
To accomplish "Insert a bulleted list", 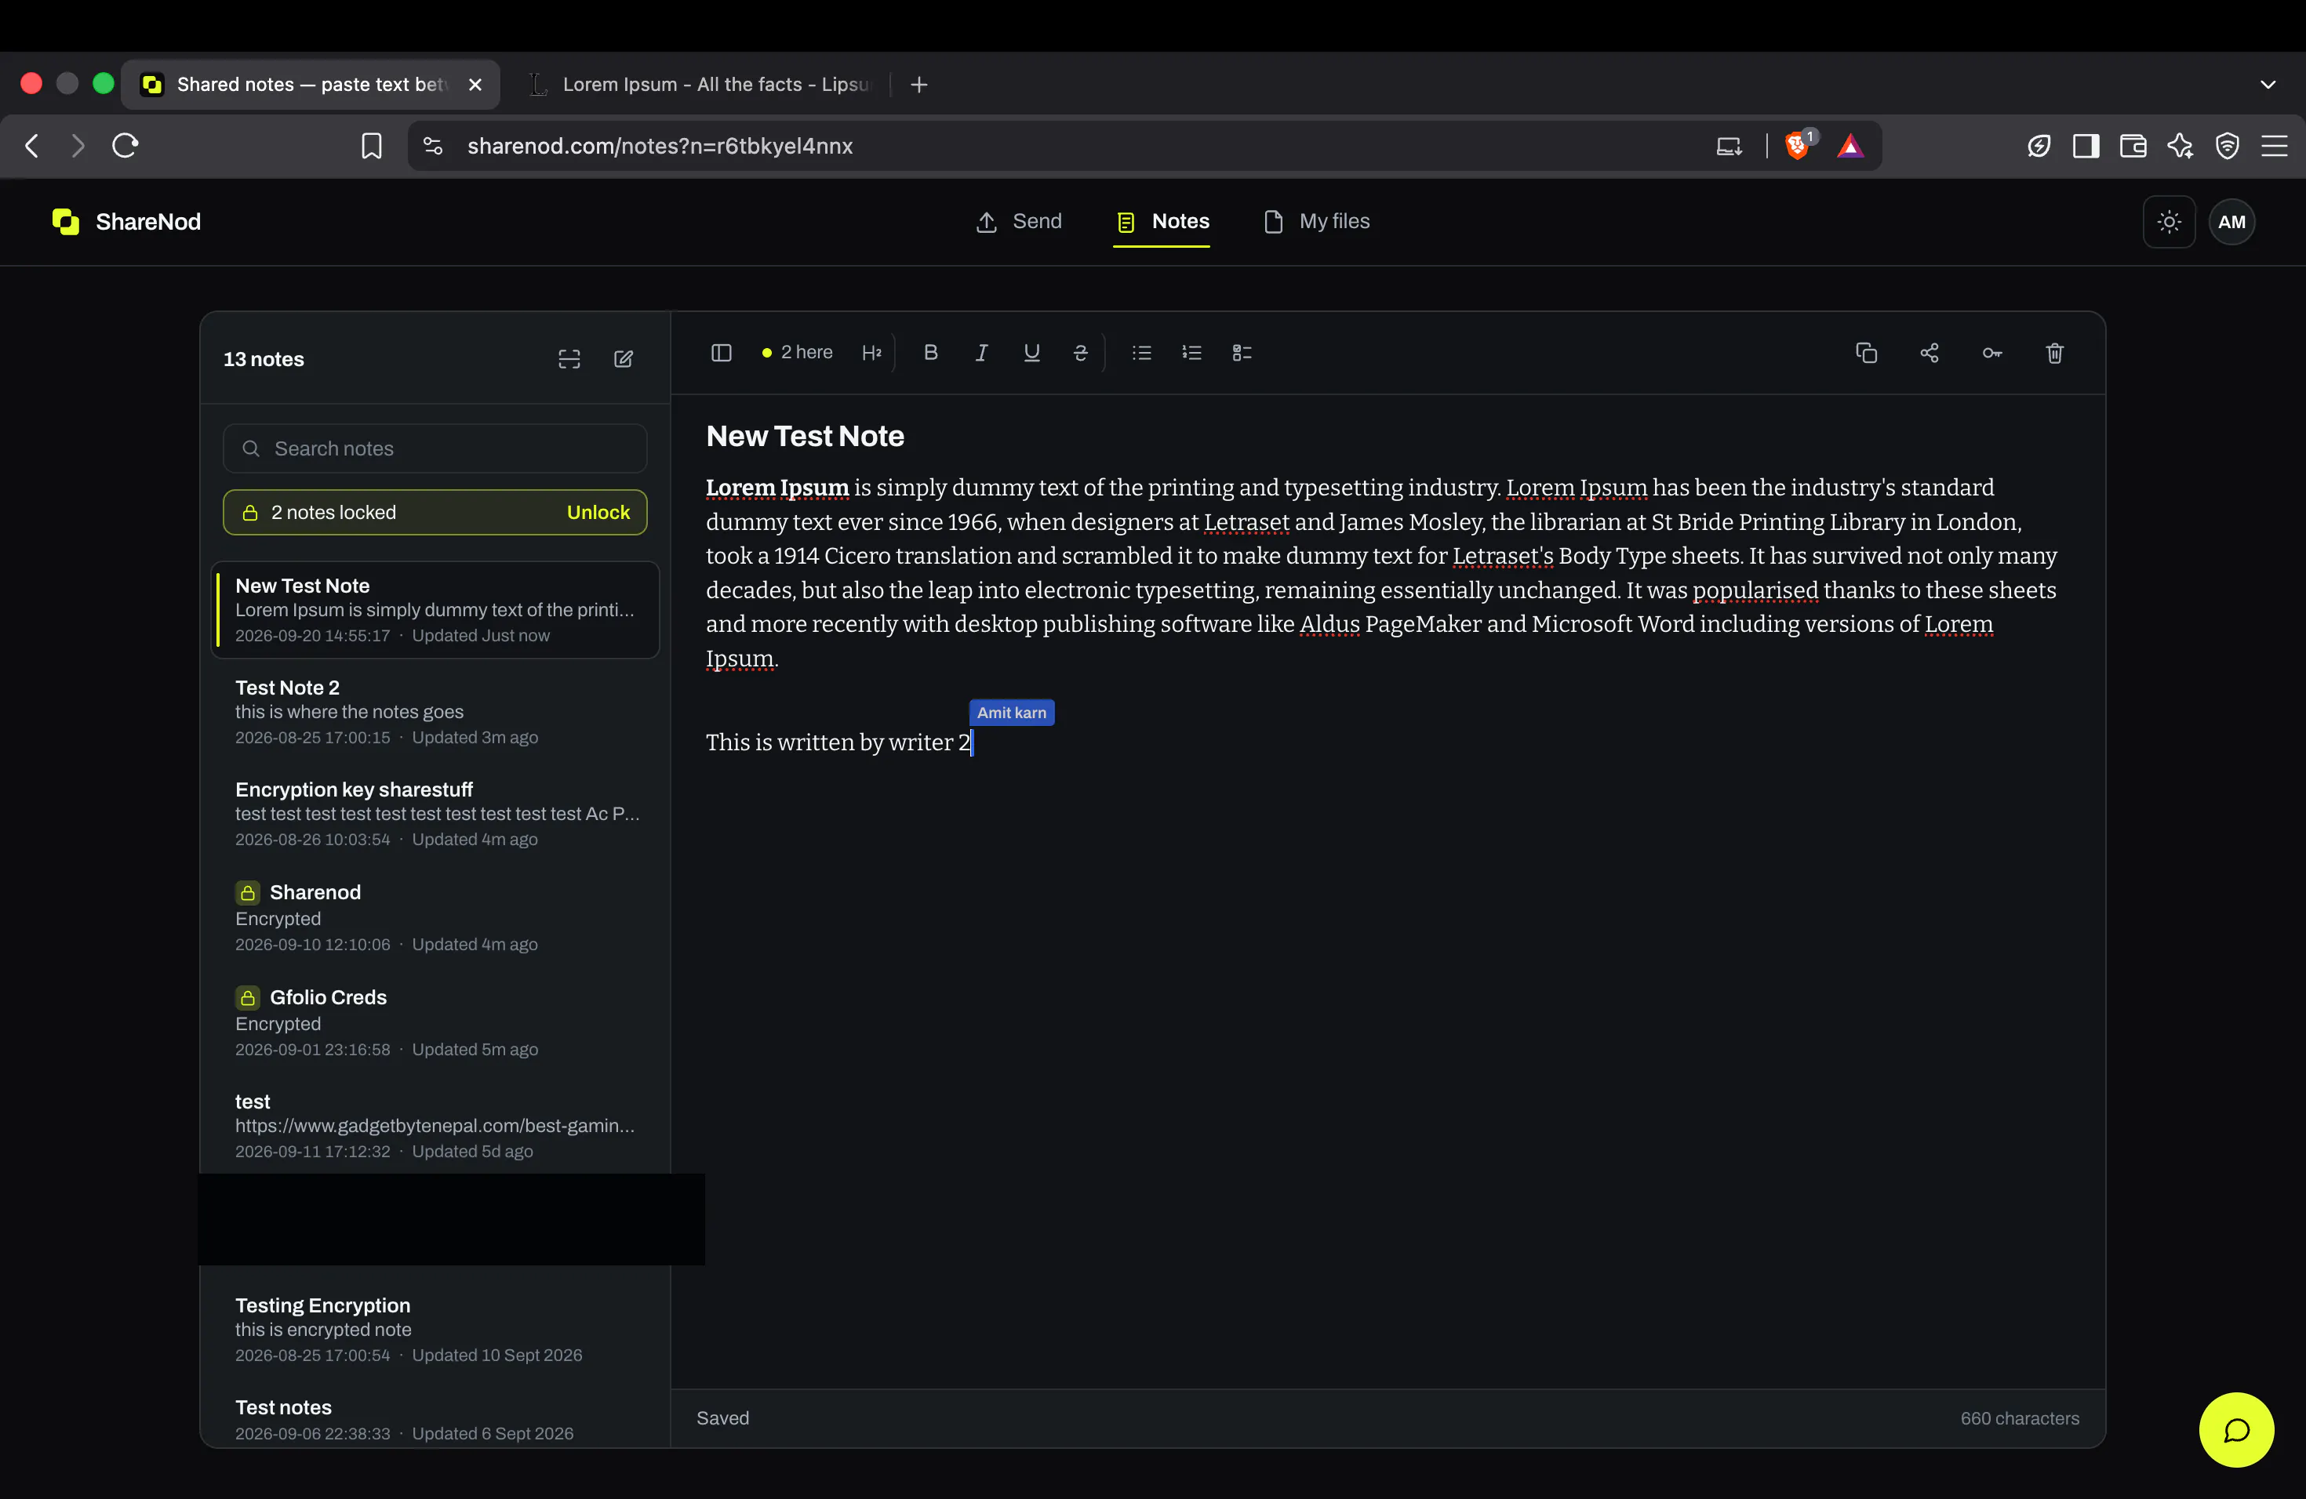I will [1141, 353].
